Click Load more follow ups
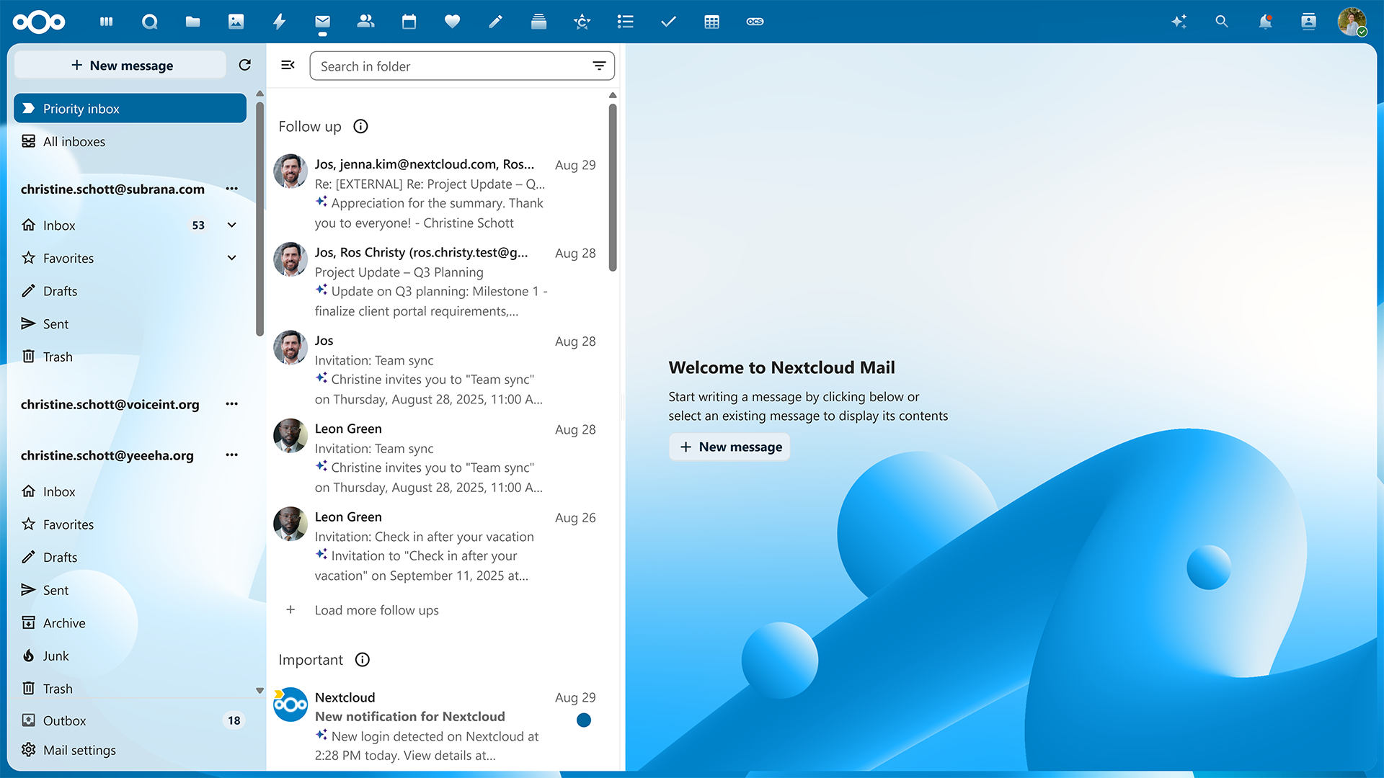 tap(376, 610)
